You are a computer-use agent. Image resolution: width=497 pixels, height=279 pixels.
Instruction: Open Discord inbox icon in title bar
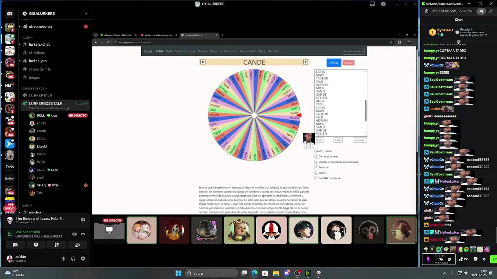(372, 4)
